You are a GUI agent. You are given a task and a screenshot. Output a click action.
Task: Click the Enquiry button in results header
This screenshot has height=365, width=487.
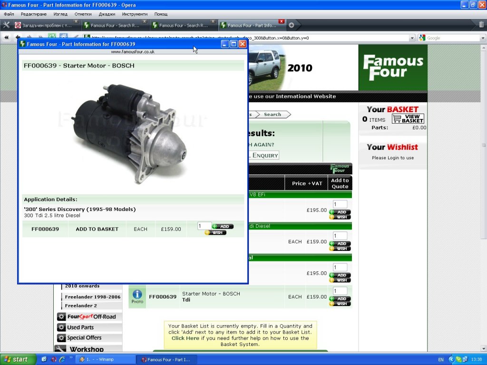tap(263, 155)
